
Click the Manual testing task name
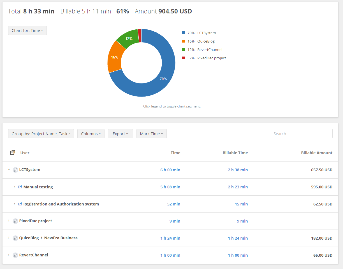[x=38, y=187]
